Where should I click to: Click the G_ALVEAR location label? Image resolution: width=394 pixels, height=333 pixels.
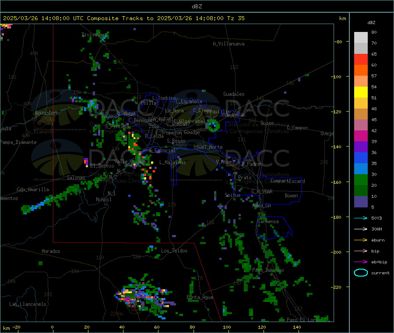click(262, 192)
